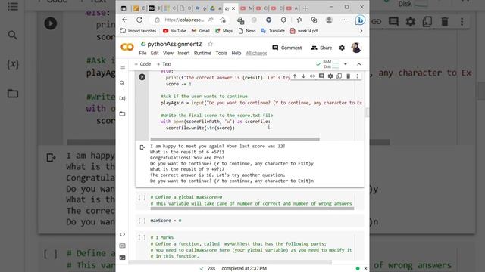Mirror cell in tab icon in front window
The width and height of the screenshot is (485, 272).
pos(339,76)
